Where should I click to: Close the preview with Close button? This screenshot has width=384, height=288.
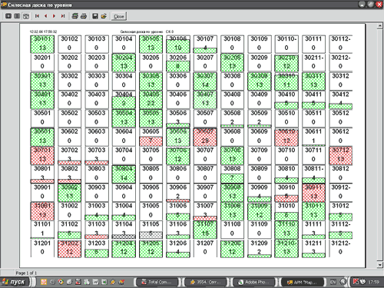pos(119,16)
